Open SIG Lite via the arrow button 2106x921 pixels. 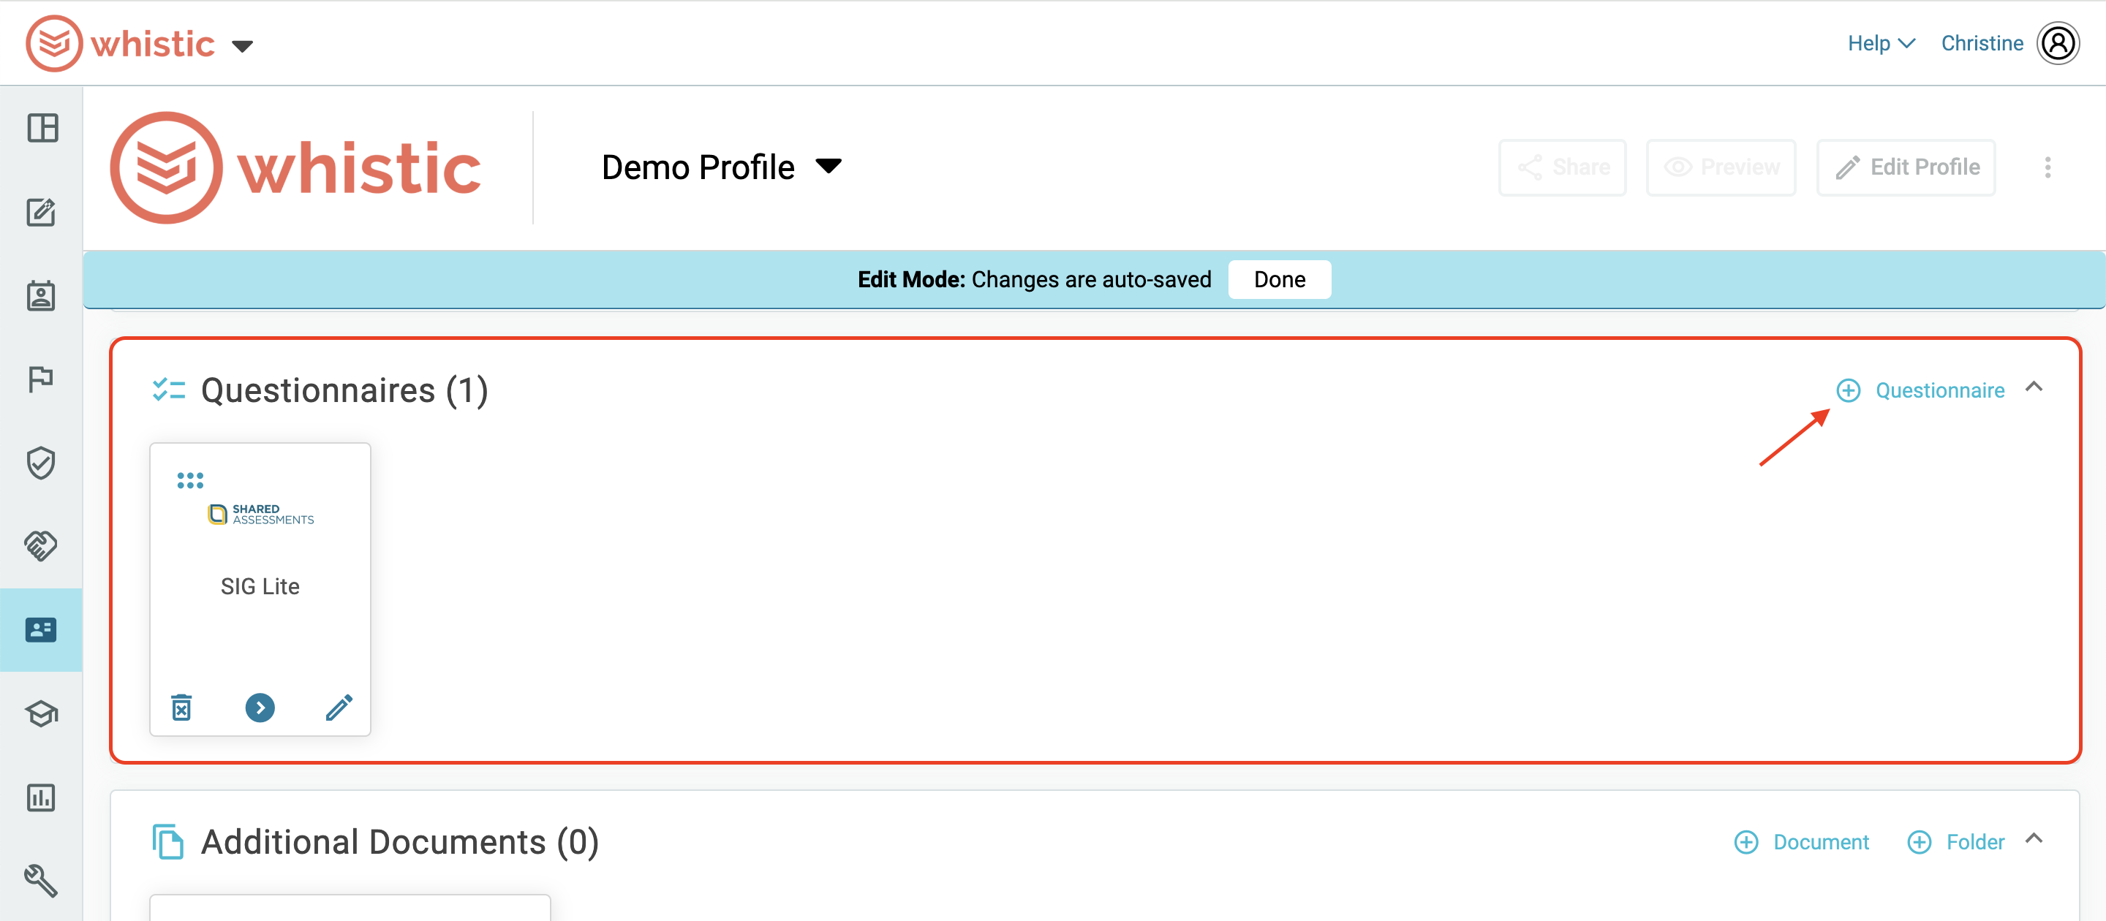tap(260, 708)
